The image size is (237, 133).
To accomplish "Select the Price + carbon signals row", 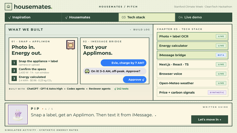I will click(x=192, y=92).
